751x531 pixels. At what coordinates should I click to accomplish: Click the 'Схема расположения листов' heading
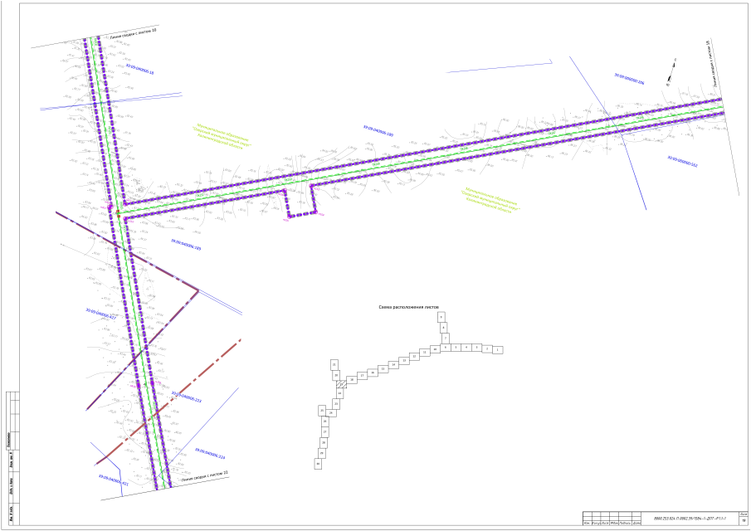[x=408, y=307]
